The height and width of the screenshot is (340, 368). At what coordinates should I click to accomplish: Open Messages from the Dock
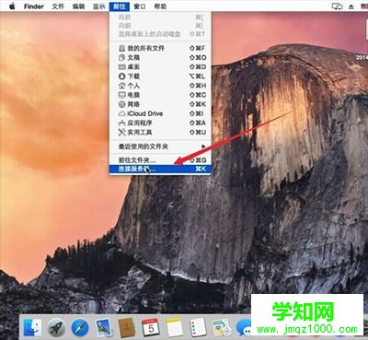[244, 328]
